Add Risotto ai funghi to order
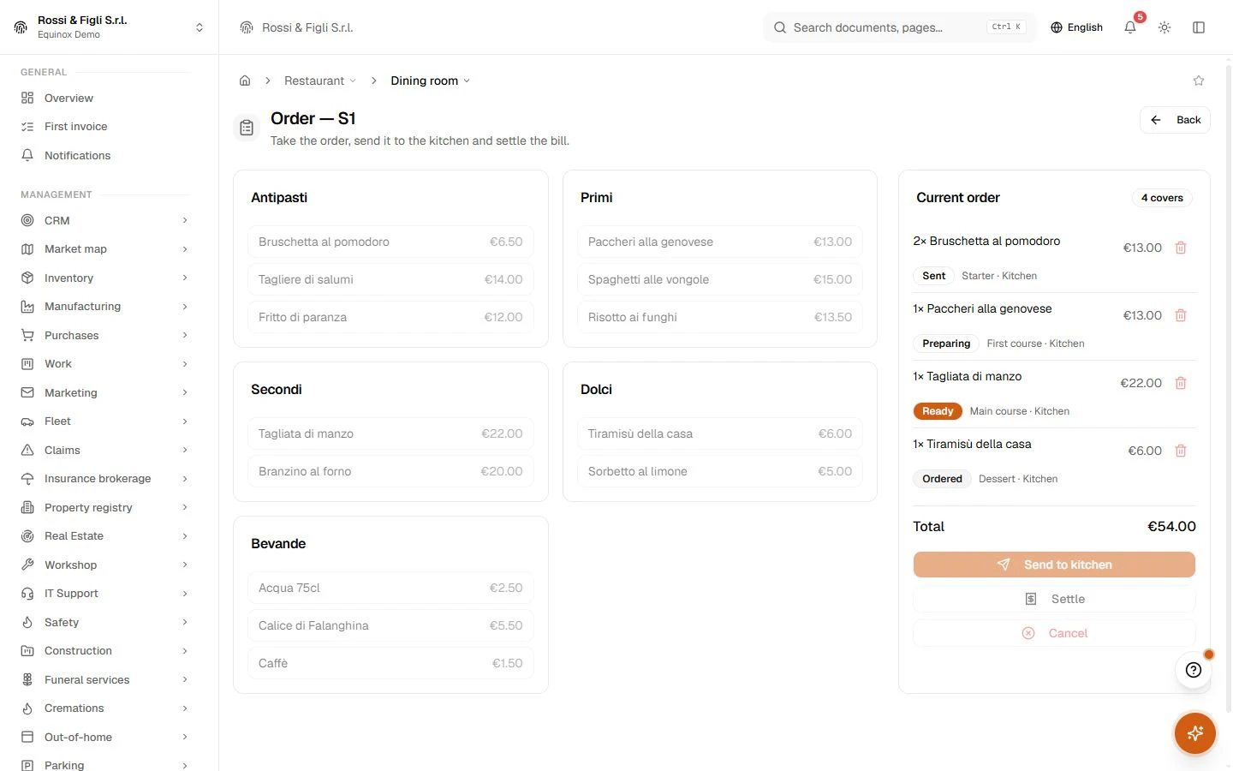This screenshot has height=771, width=1233. (720, 317)
